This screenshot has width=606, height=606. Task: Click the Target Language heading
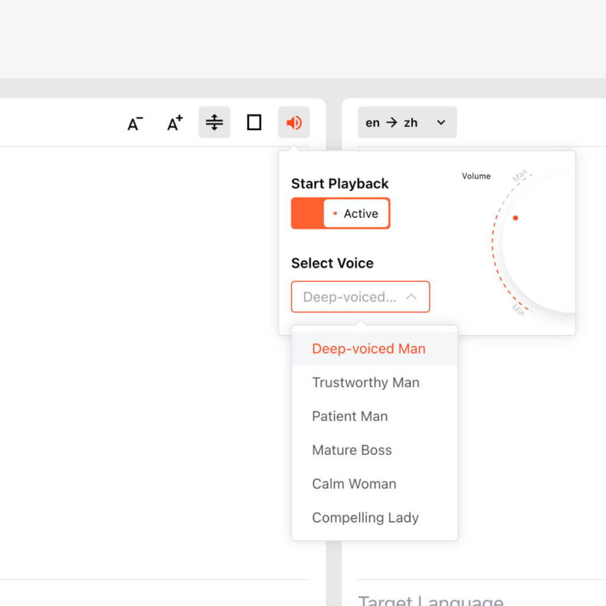tap(430, 599)
